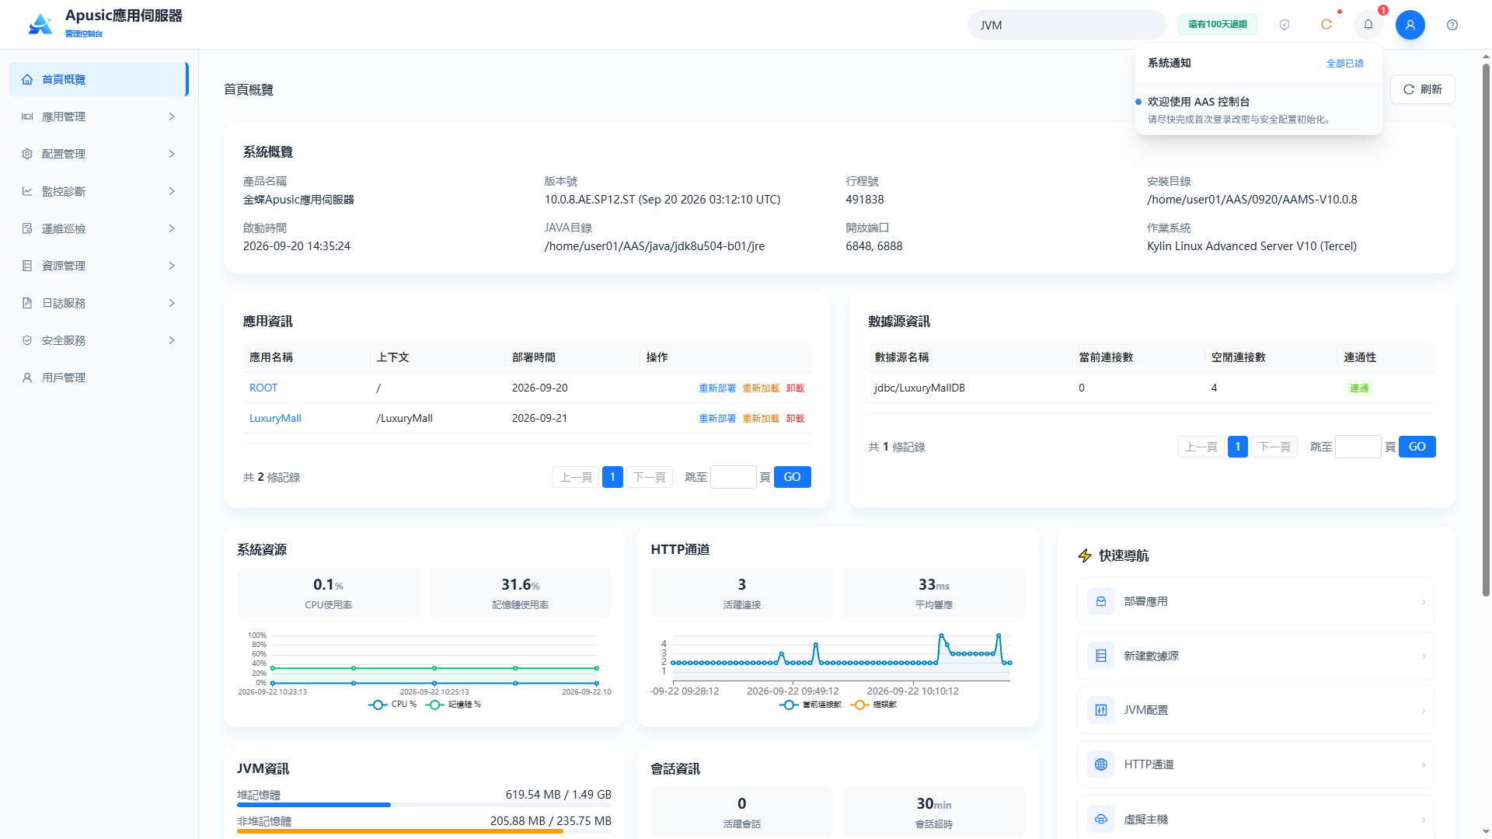Click the 新建數據源 quick navigation icon
1492x839 pixels.
point(1101,656)
